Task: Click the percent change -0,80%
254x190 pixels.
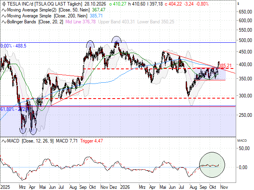Action: [202, 4]
